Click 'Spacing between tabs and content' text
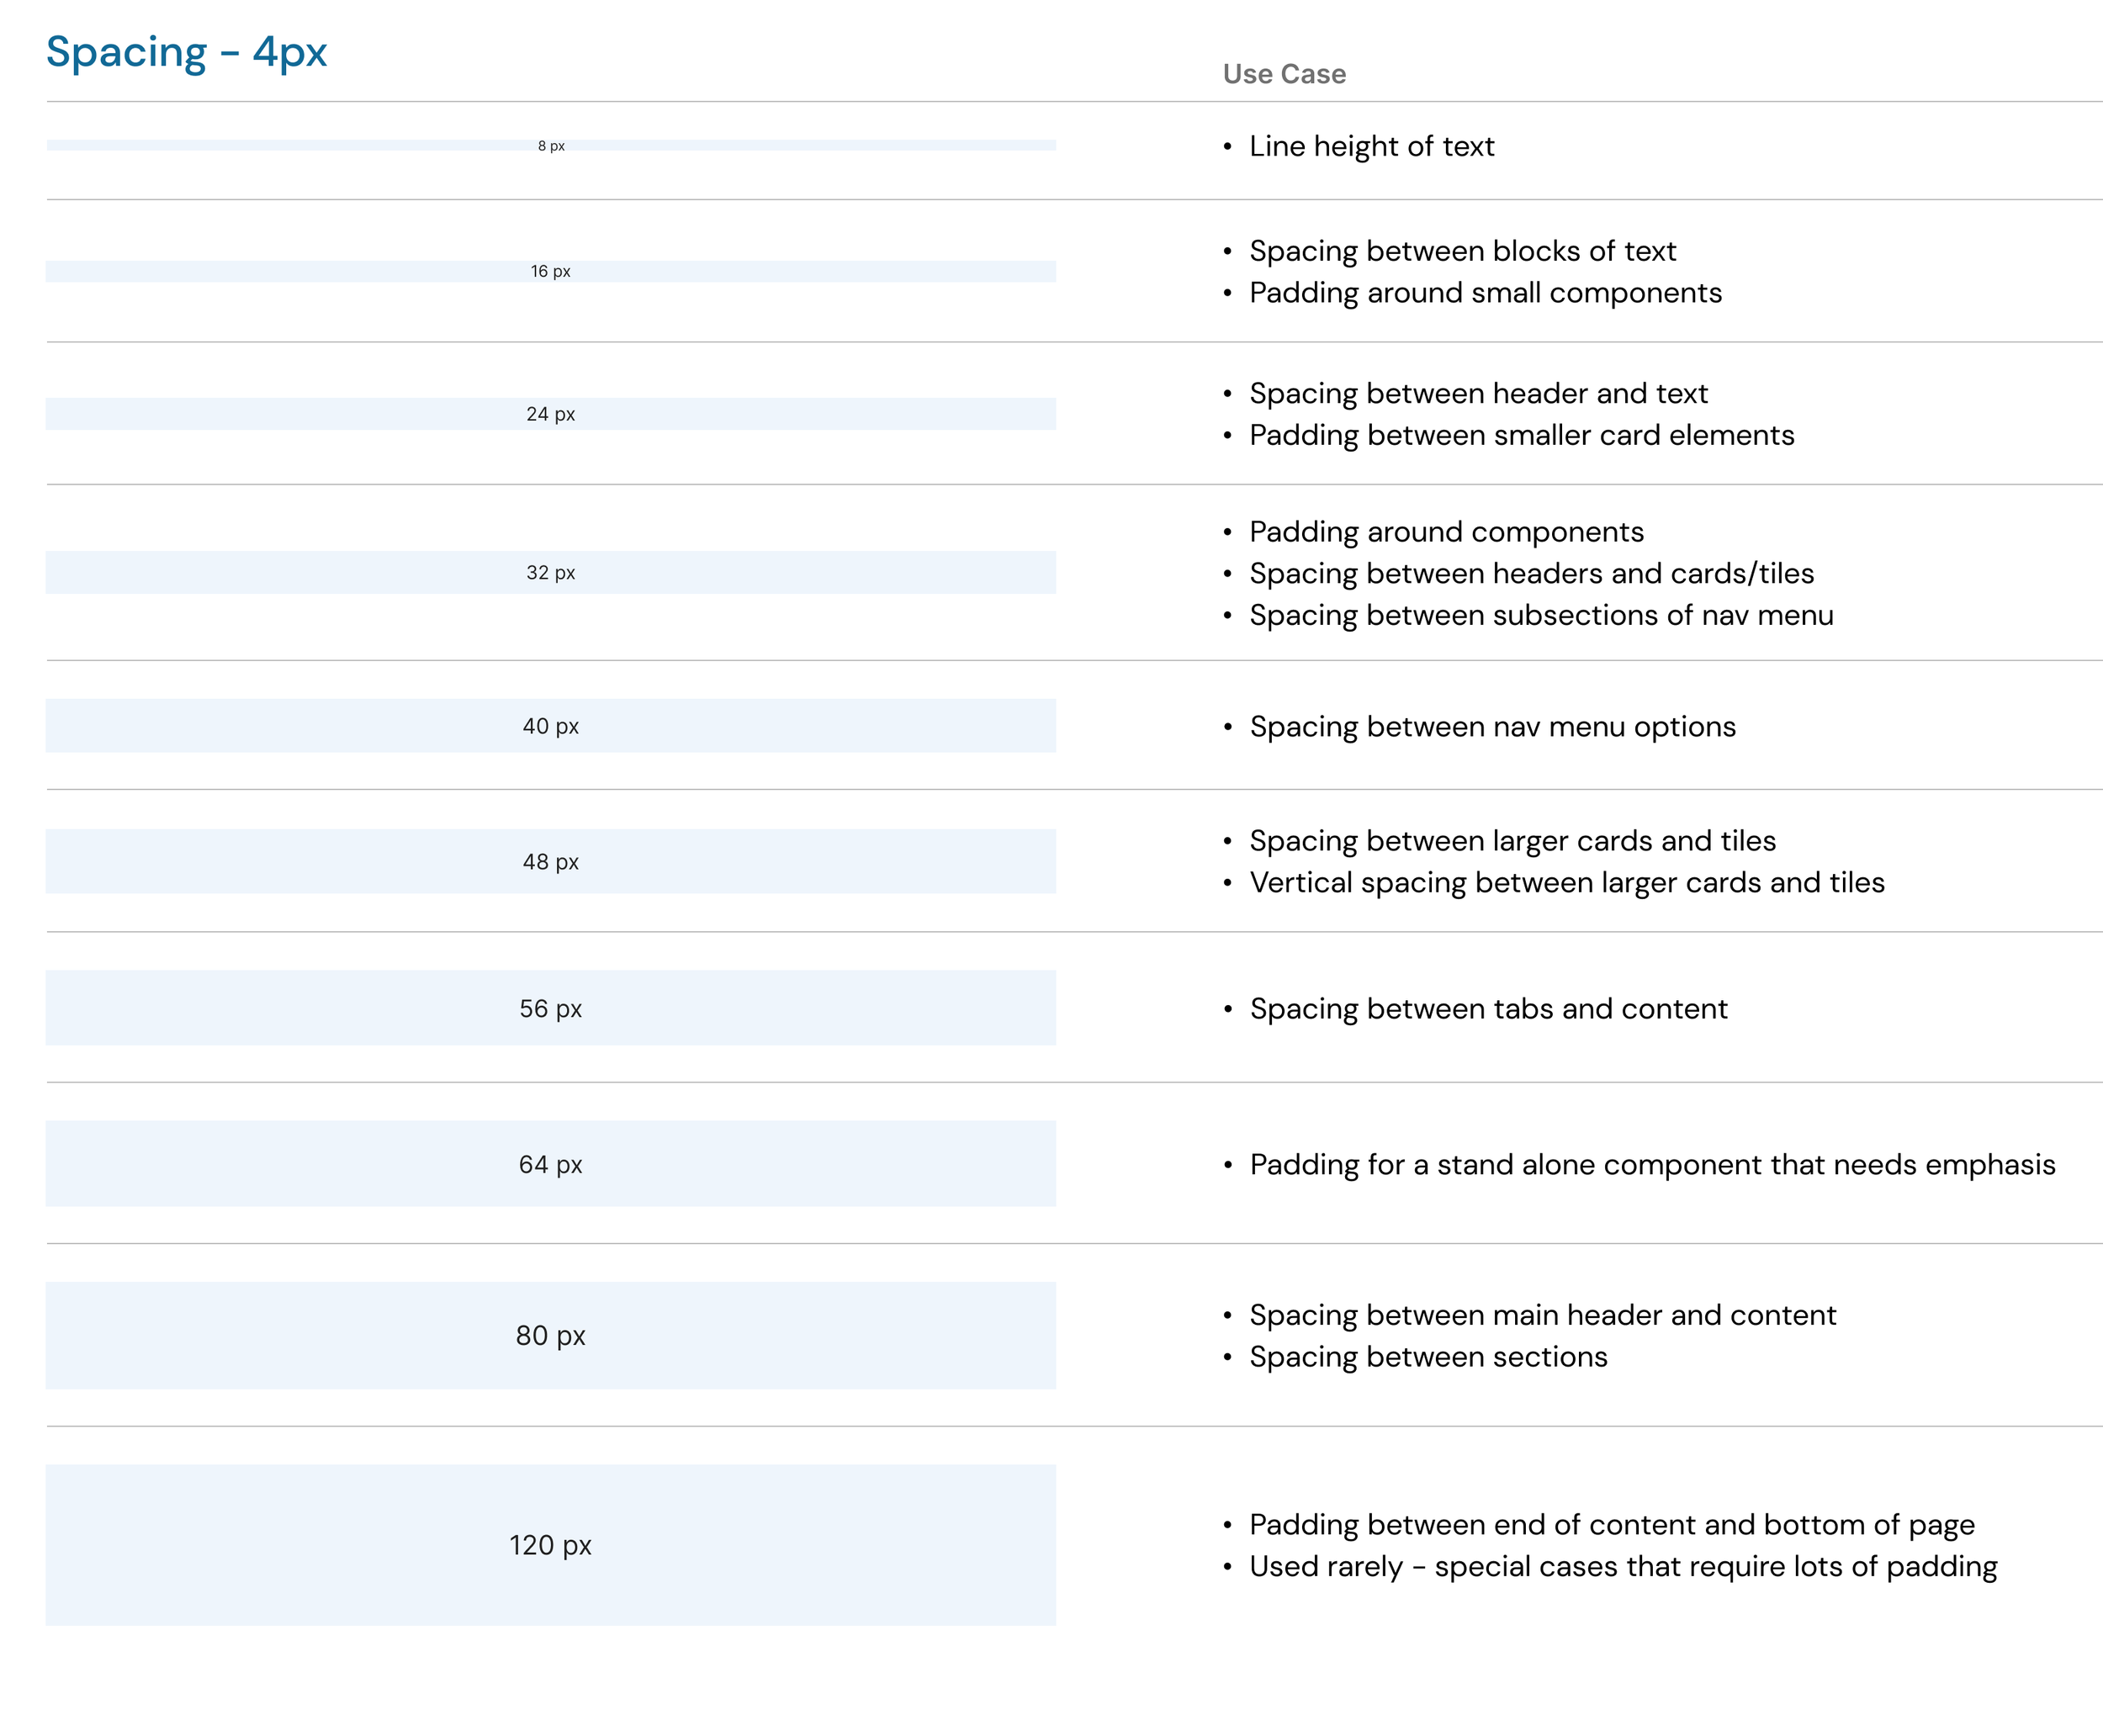This screenshot has width=2103, height=1736. coord(1487,1008)
